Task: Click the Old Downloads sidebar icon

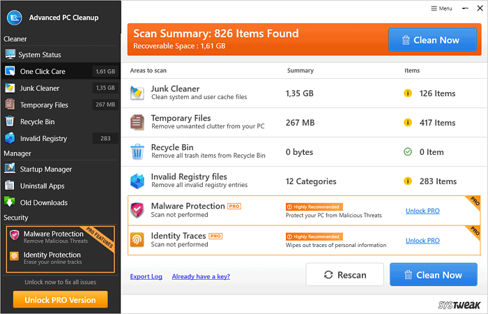Action: pos(10,202)
